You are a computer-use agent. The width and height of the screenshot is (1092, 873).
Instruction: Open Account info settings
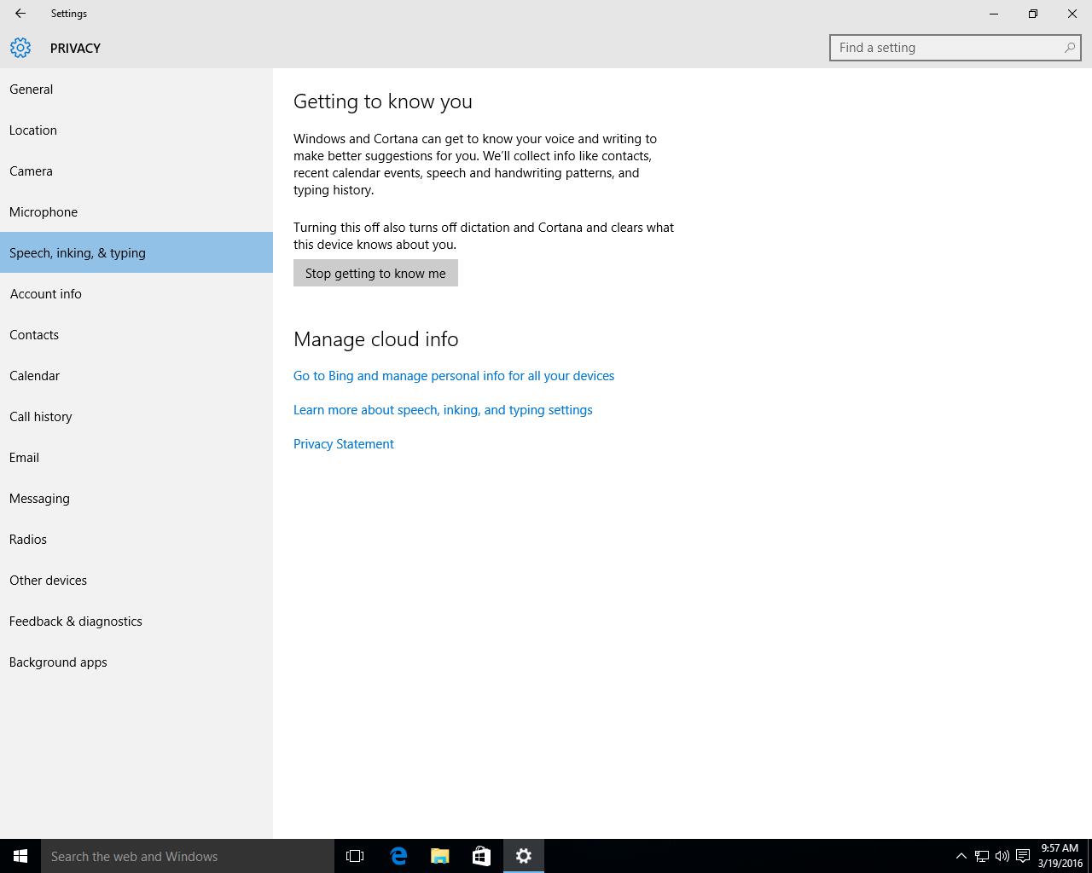pyautogui.click(x=136, y=293)
